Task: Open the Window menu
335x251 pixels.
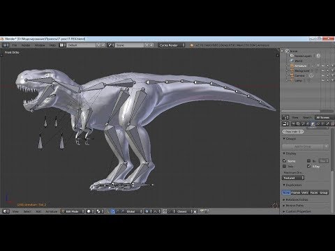Action: click(40, 45)
